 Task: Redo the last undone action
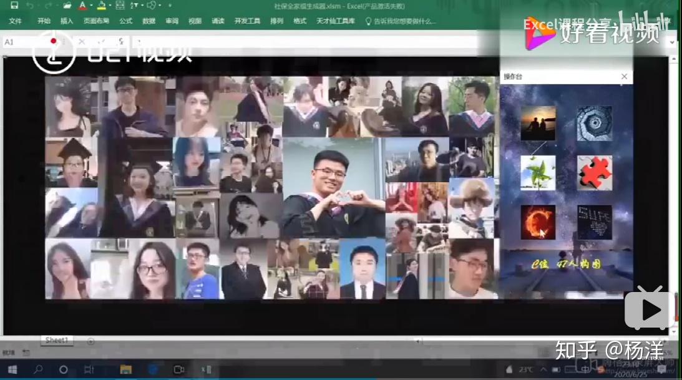point(48,5)
